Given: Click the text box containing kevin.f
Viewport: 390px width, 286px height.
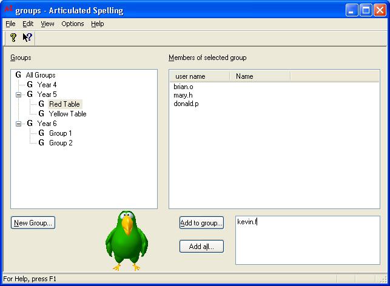Looking at the screenshot, I should coord(307,240).
